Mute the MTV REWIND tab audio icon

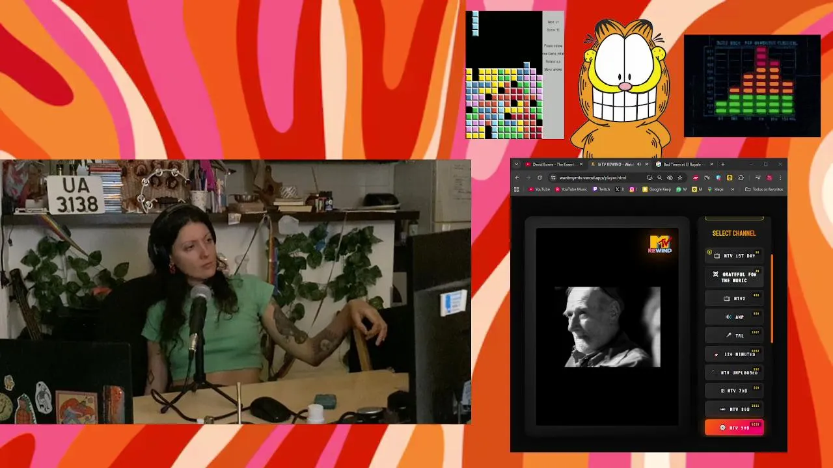tap(638, 164)
